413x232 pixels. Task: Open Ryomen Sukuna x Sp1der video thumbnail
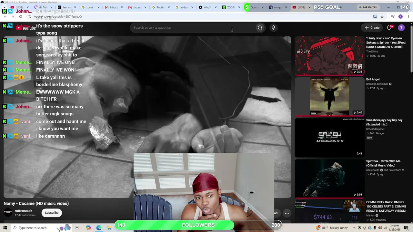pyautogui.click(x=329, y=55)
